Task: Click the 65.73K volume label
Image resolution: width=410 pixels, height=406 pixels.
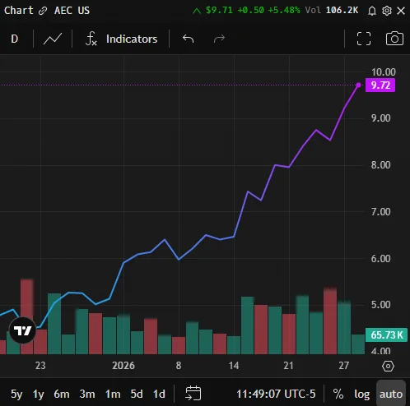Action: [387, 334]
